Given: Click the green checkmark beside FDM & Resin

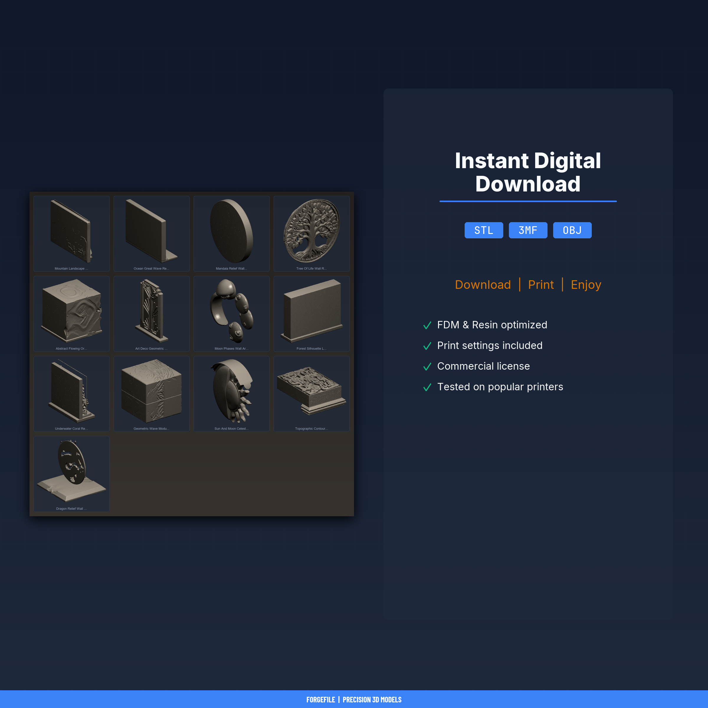Looking at the screenshot, I should [x=427, y=325].
